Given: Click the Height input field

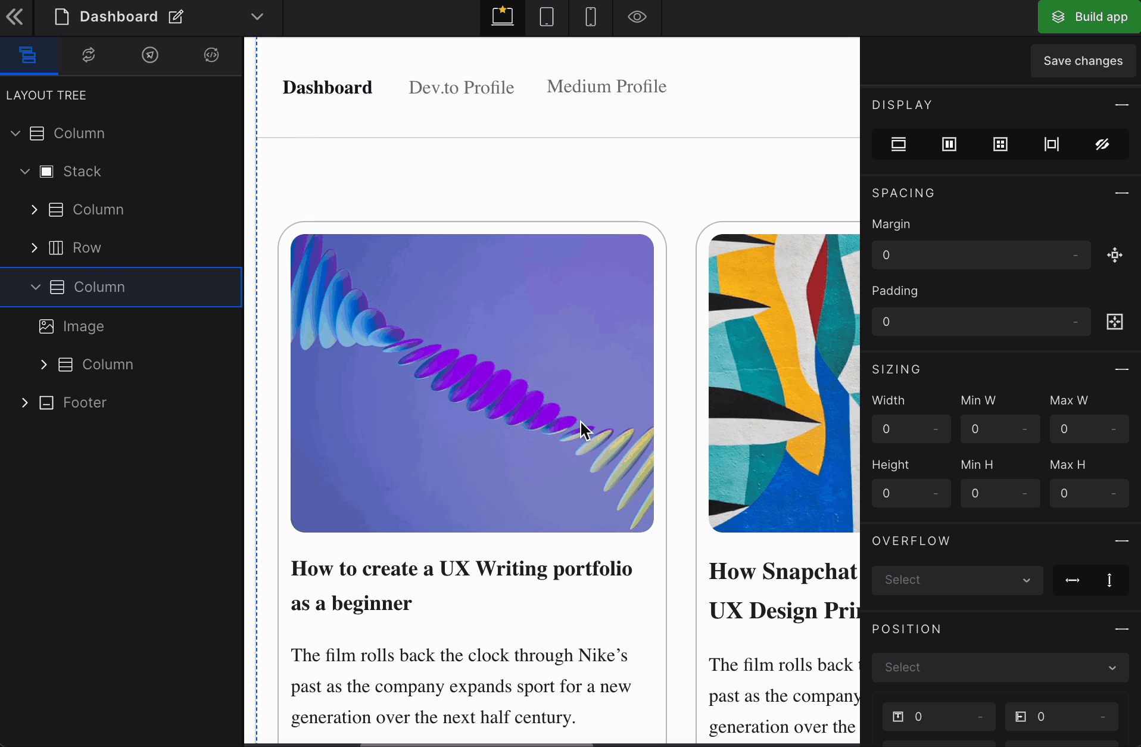Looking at the screenshot, I should [x=911, y=493].
